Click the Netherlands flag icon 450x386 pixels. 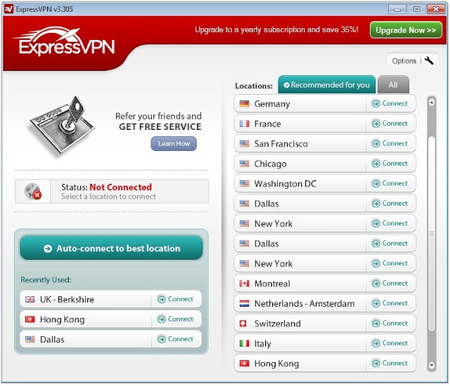point(244,303)
